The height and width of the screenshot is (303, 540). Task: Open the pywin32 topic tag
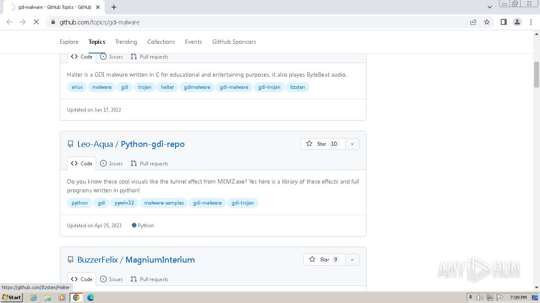pyautogui.click(x=124, y=203)
